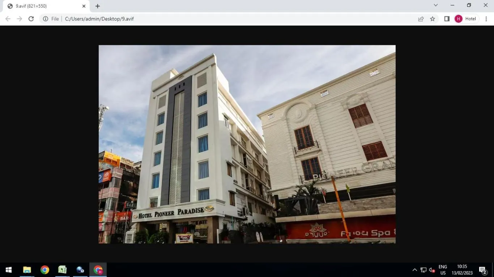494x277 pixels.
Task: Reload the current page
Action: [x=31, y=19]
